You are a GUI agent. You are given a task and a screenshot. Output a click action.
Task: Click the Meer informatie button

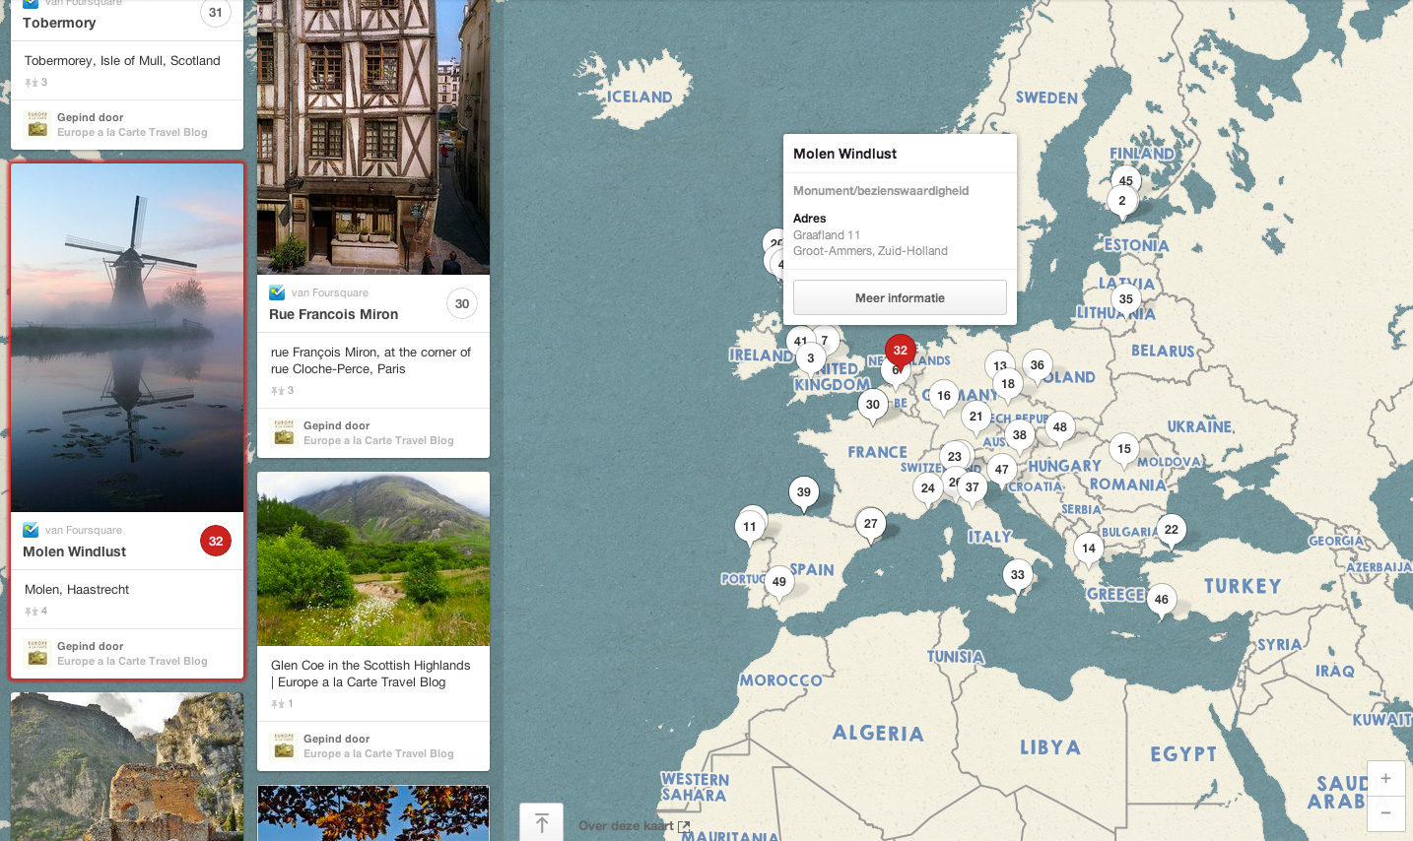[x=900, y=297]
